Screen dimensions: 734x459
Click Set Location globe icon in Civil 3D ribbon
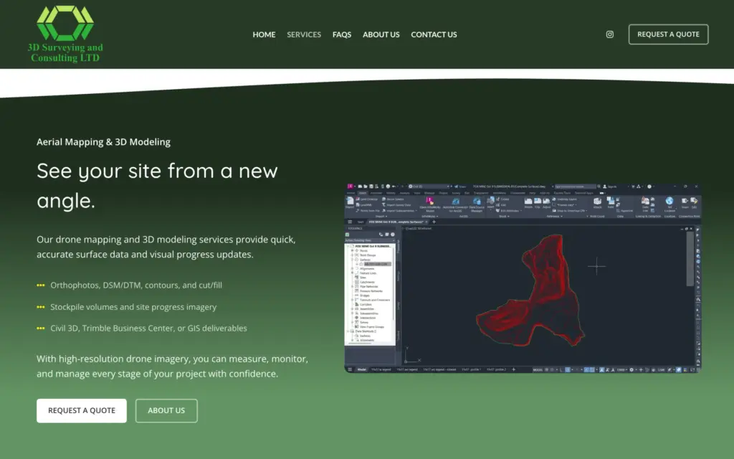[x=669, y=201]
